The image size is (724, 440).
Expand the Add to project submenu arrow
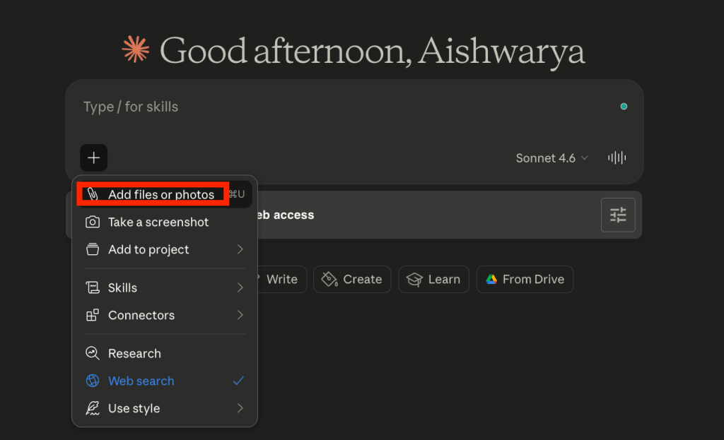tap(240, 249)
